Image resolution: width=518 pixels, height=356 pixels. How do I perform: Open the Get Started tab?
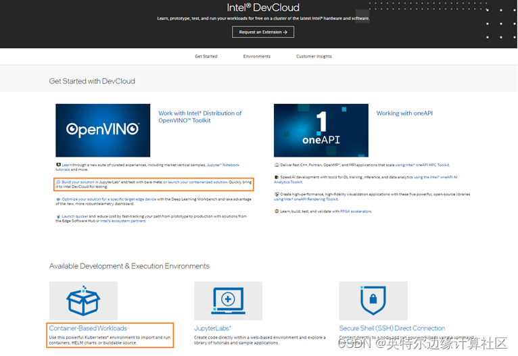tap(206, 57)
